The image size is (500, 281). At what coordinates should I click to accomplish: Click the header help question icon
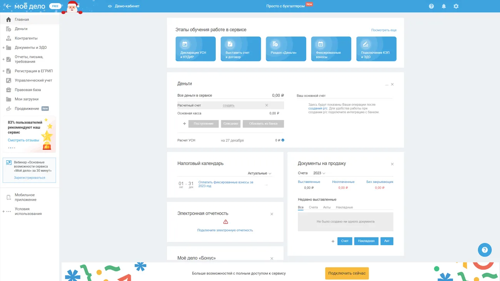tap(431, 6)
